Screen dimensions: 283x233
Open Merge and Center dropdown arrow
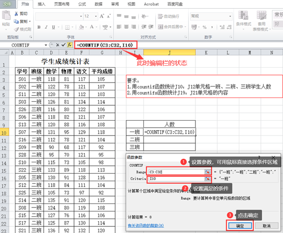(x=185, y=27)
